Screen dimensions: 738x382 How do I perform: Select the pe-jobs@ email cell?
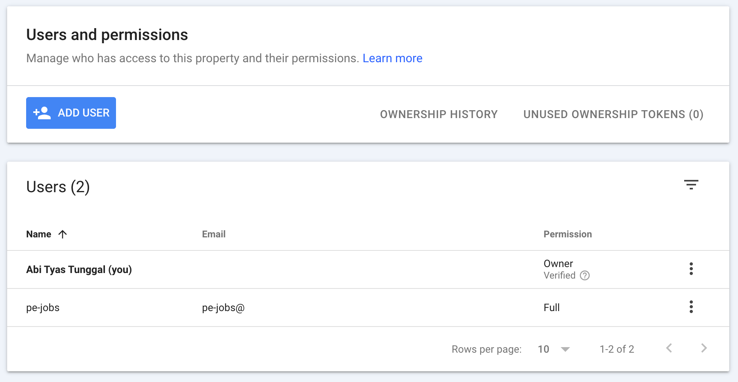[223, 308]
